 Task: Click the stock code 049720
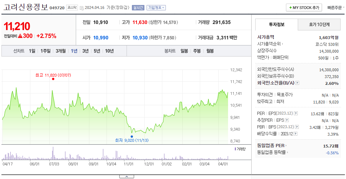(57, 8)
